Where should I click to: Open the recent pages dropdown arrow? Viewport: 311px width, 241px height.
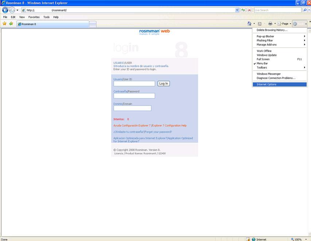tap(18, 10)
